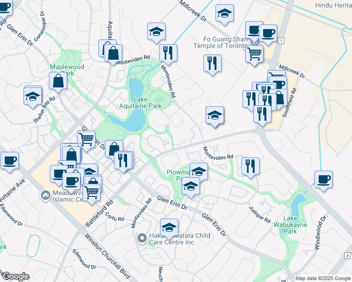Click the shopping cart marker on Glen Erin Dr
The height and width of the screenshot is (282, 352).
[x=87, y=141]
